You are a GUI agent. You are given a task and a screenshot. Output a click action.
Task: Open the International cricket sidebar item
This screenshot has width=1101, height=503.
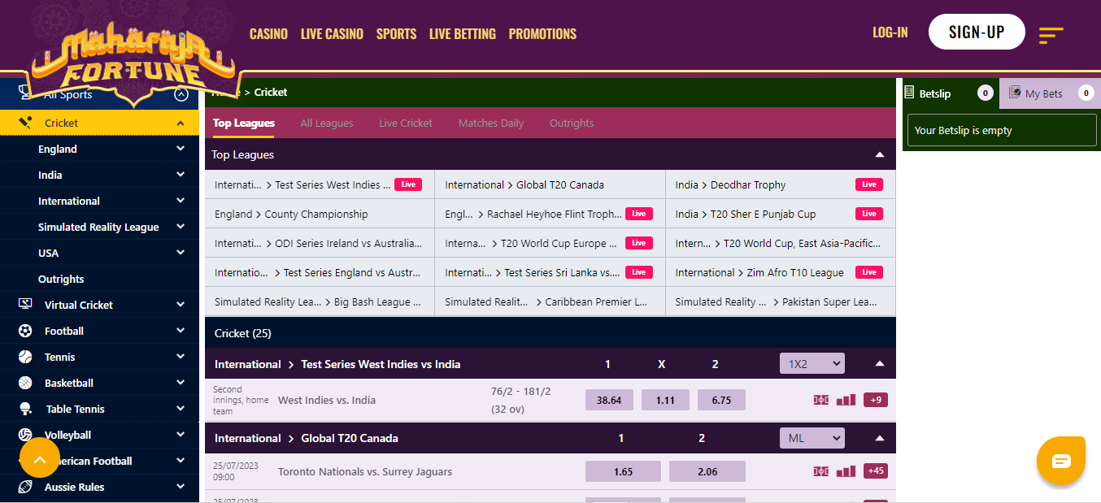coord(99,201)
